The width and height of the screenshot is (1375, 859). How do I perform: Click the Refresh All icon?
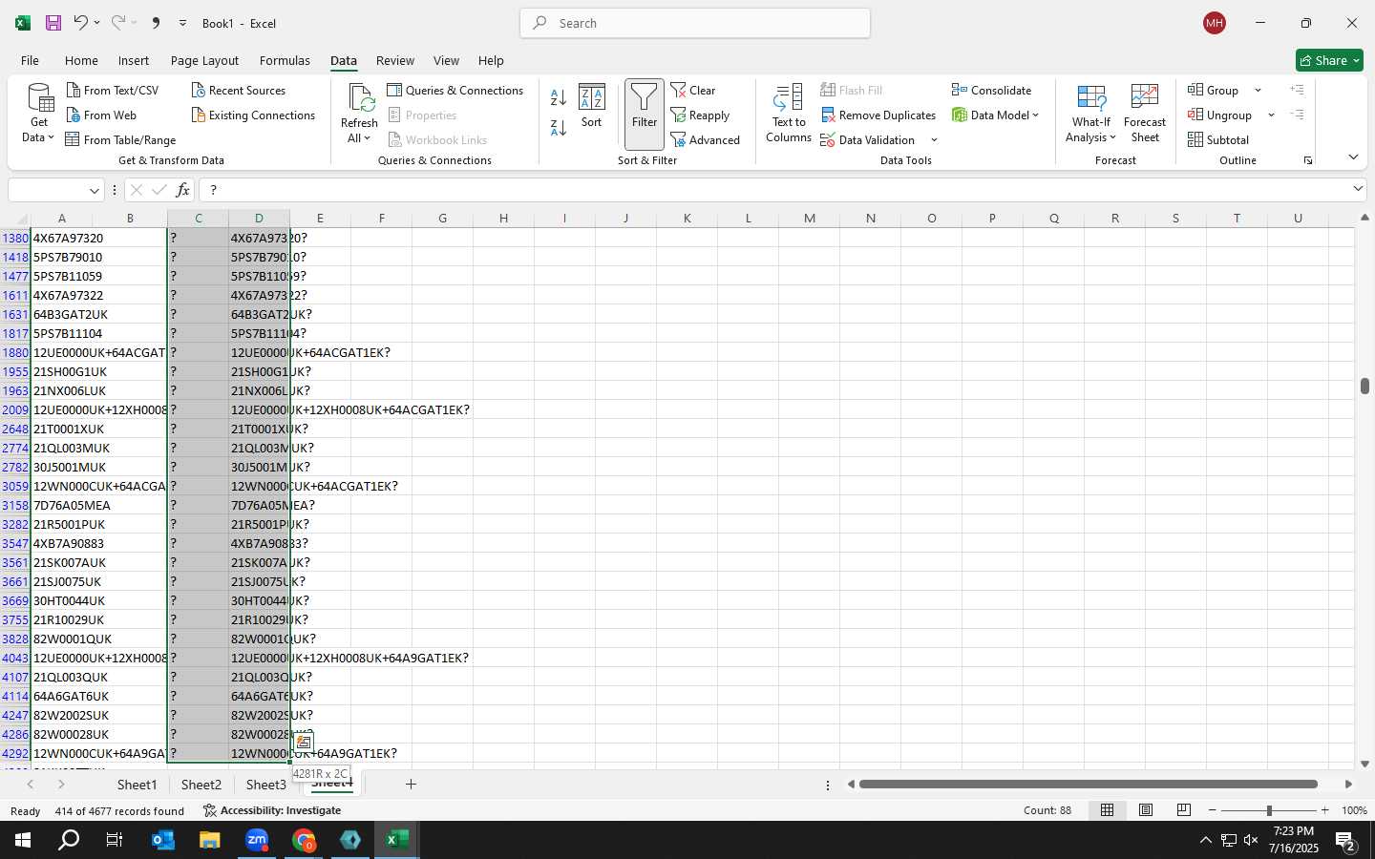[360, 98]
